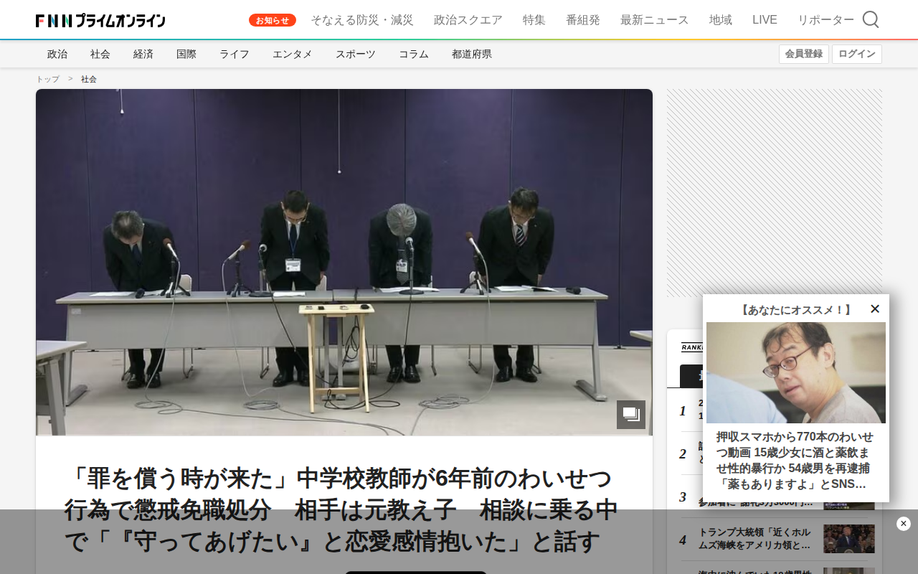Open the site search magnifier icon
The image size is (918, 574).
(871, 19)
